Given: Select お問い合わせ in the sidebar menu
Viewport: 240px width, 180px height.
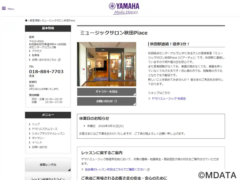Looking at the screenshot, I should pos(40,147).
